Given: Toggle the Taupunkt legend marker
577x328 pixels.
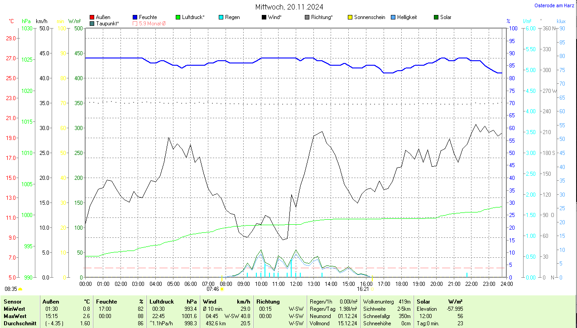Looking at the screenshot, I should point(92,24).
